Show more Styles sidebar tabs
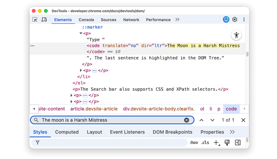277x159 pixels. coord(232,132)
